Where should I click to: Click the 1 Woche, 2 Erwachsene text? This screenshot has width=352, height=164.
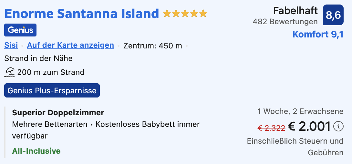click(x=300, y=112)
